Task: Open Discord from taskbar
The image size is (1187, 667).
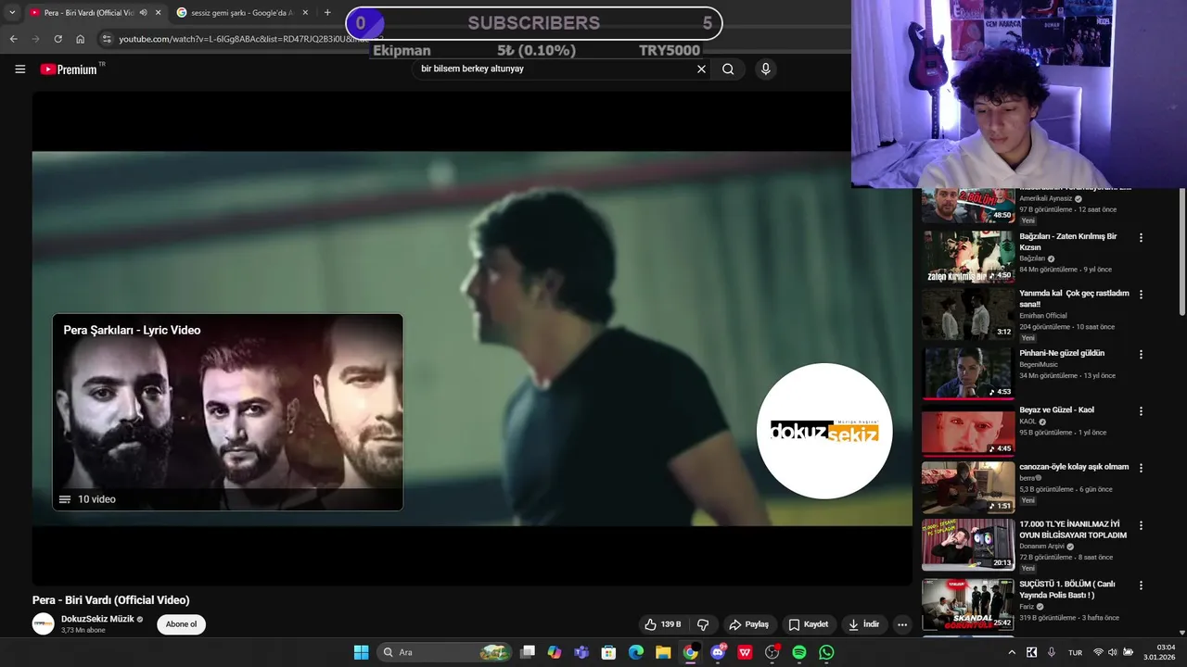Action: [x=718, y=652]
